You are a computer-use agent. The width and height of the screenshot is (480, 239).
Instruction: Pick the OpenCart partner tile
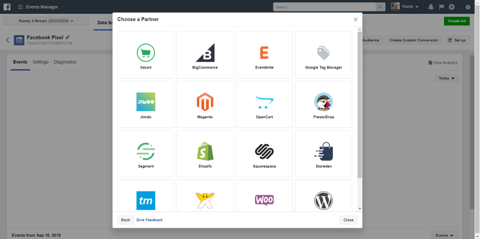(264, 104)
